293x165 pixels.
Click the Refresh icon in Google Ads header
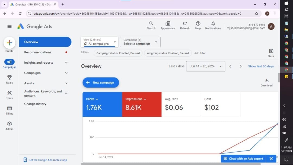point(185,26)
